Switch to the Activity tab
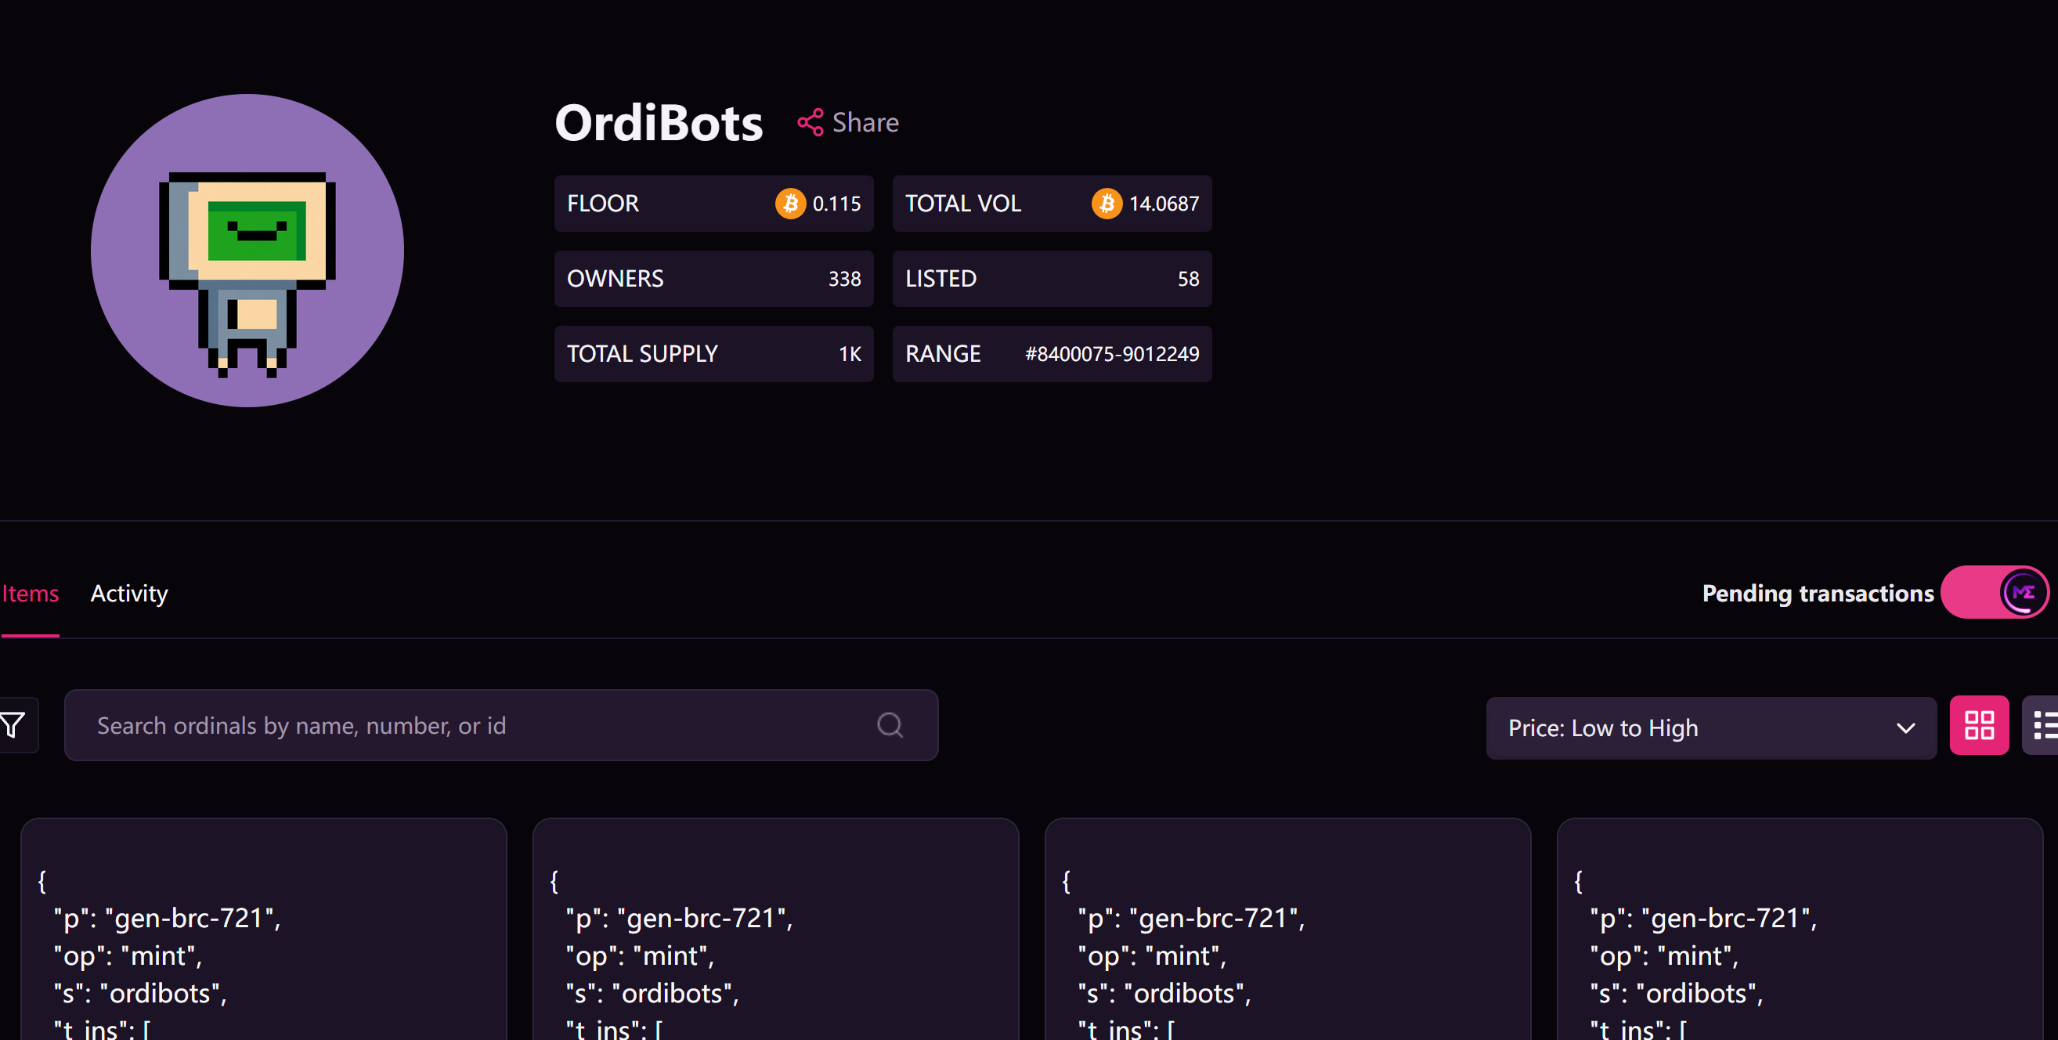The image size is (2058, 1040). (x=129, y=594)
